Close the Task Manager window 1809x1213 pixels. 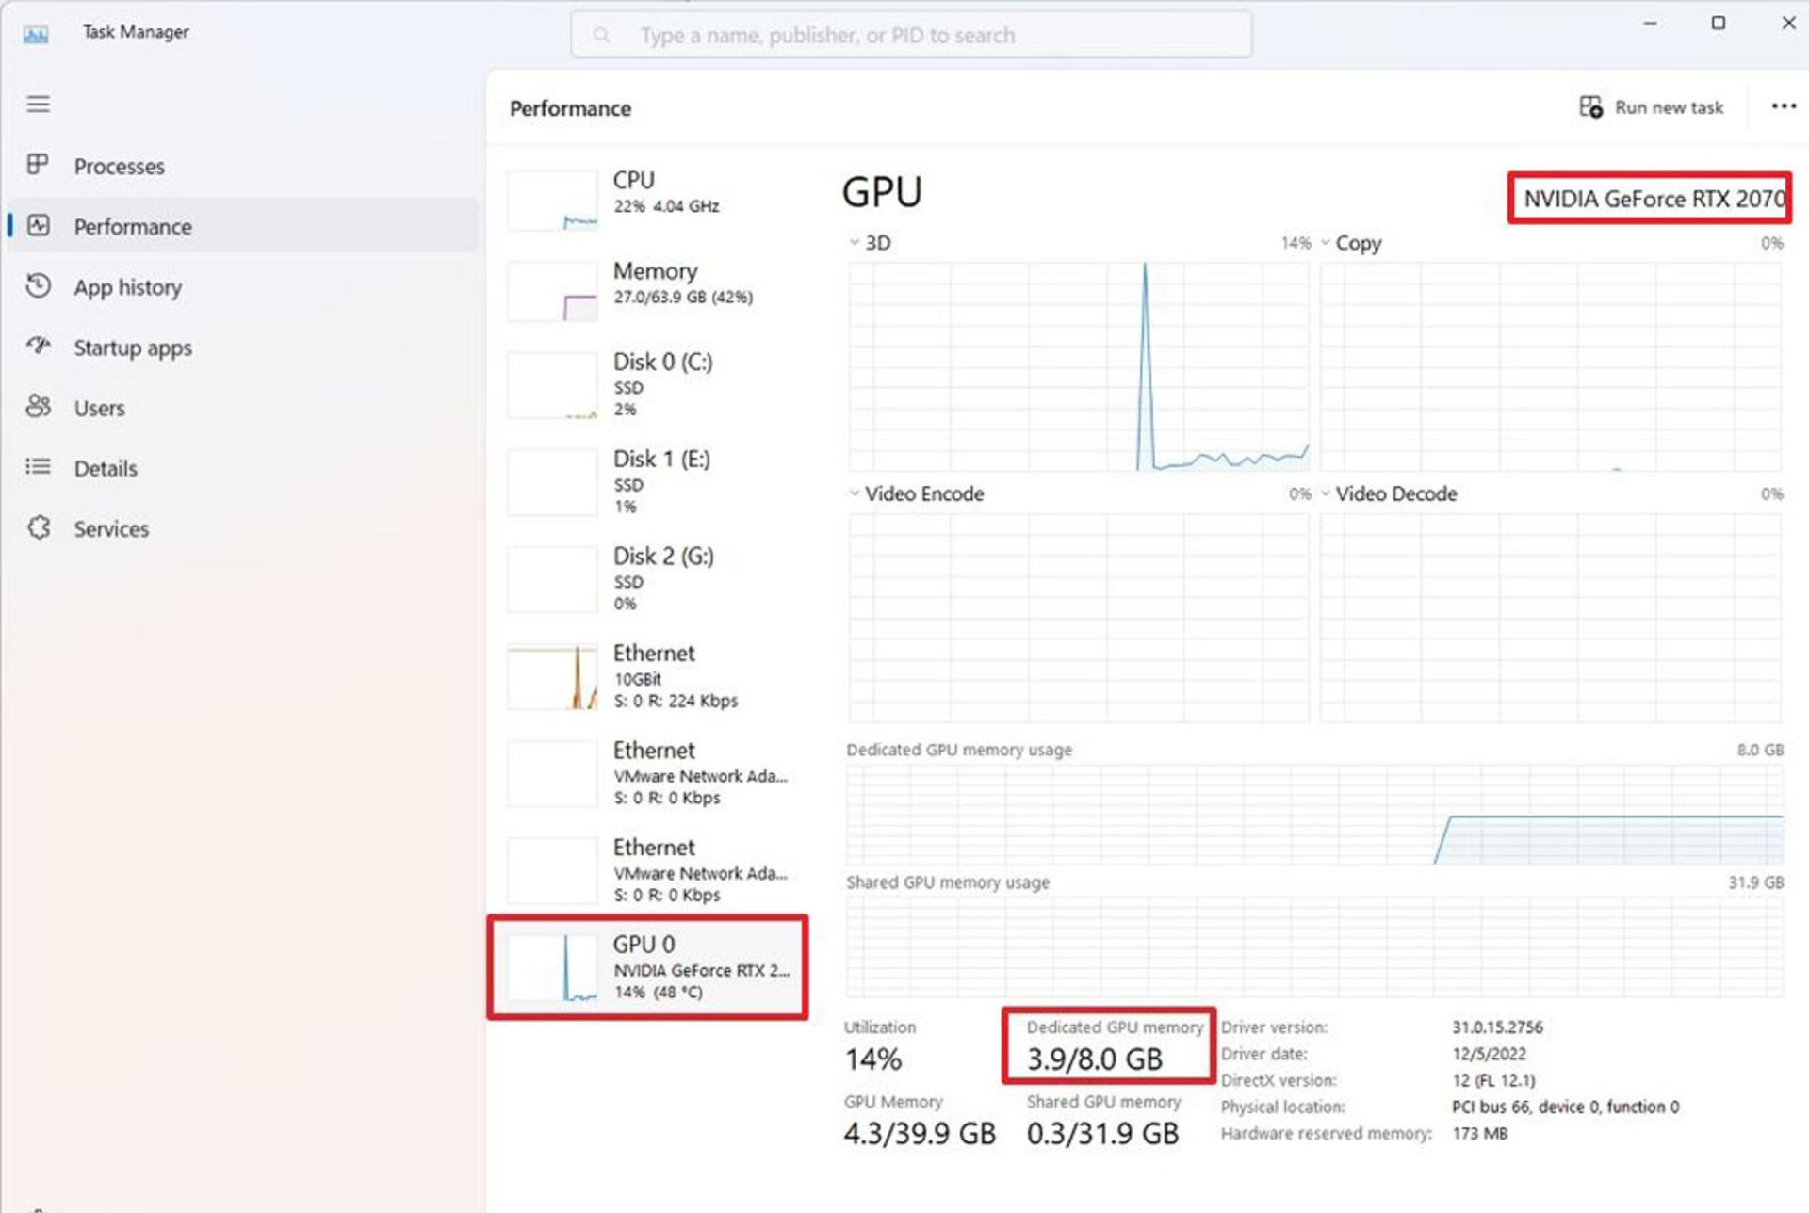click(1788, 24)
